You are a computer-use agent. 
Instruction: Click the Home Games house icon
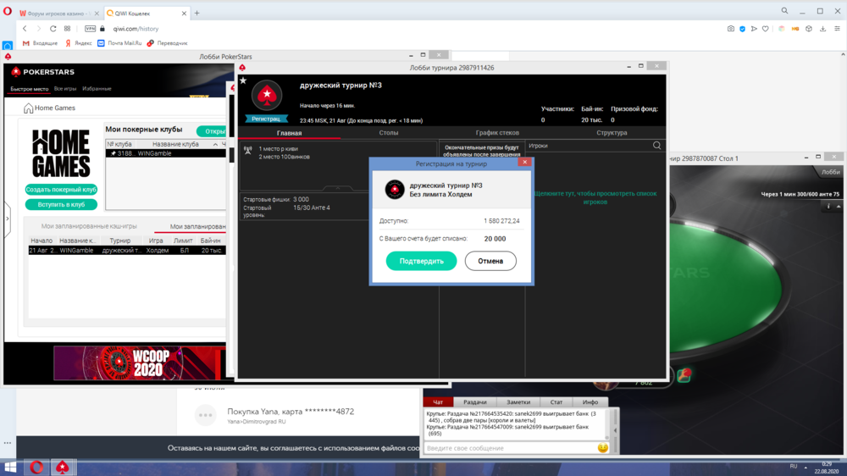[28, 108]
